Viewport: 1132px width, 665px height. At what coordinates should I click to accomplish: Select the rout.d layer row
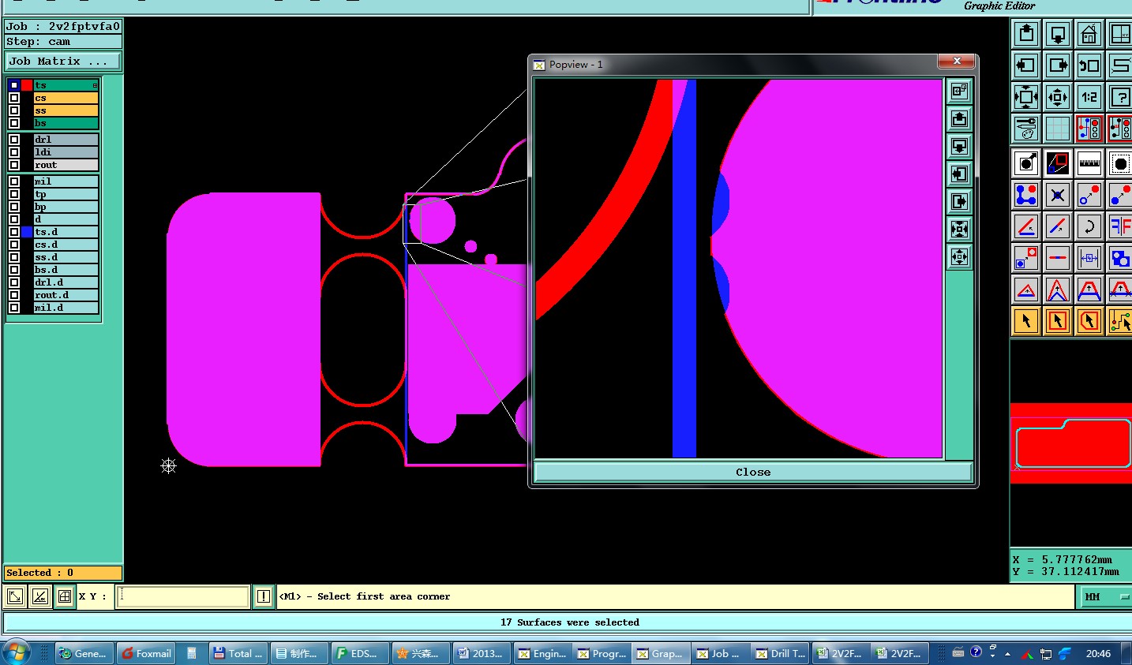tap(66, 295)
